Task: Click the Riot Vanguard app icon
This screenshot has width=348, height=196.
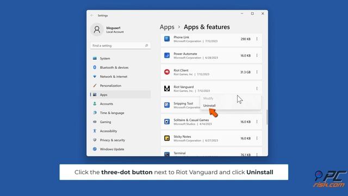Action: coord(167,88)
